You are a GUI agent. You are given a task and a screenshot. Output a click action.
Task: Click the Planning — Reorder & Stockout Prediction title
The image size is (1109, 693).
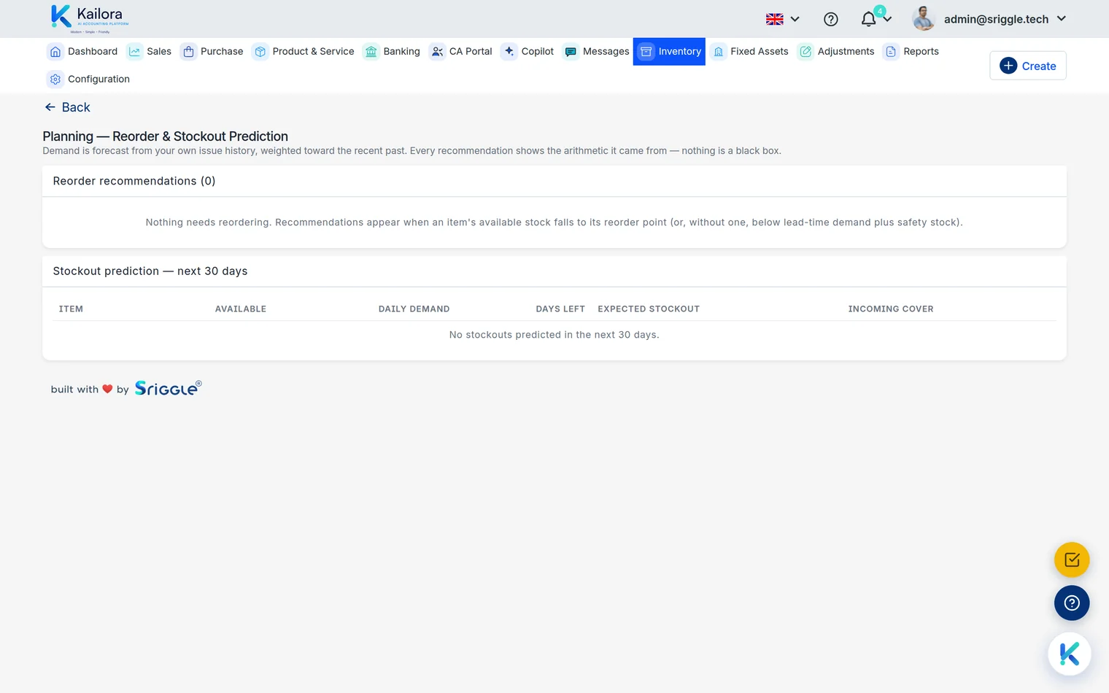click(x=166, y=136)
